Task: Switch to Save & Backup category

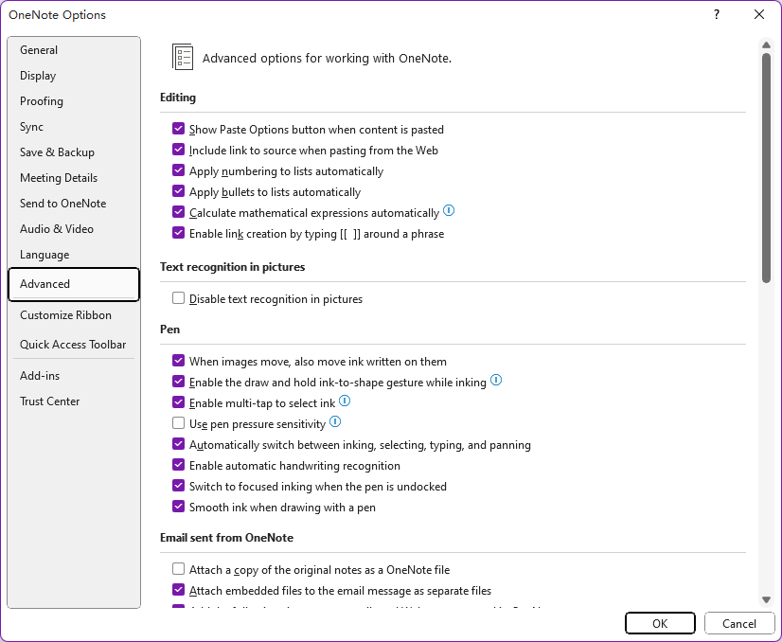Action: 57,152
